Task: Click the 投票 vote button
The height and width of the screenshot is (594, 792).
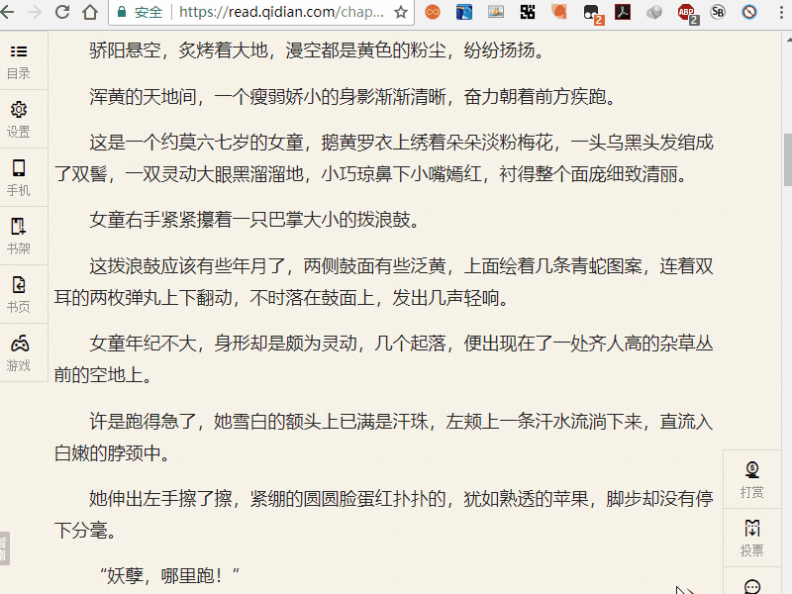Action: click(752, 538)
